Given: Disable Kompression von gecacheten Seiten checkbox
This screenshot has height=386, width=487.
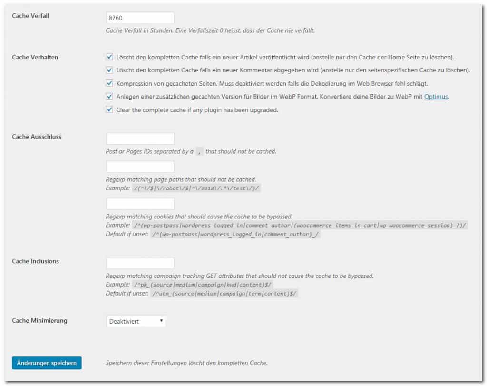Looking at the screenshot, I should coord(109,83).
